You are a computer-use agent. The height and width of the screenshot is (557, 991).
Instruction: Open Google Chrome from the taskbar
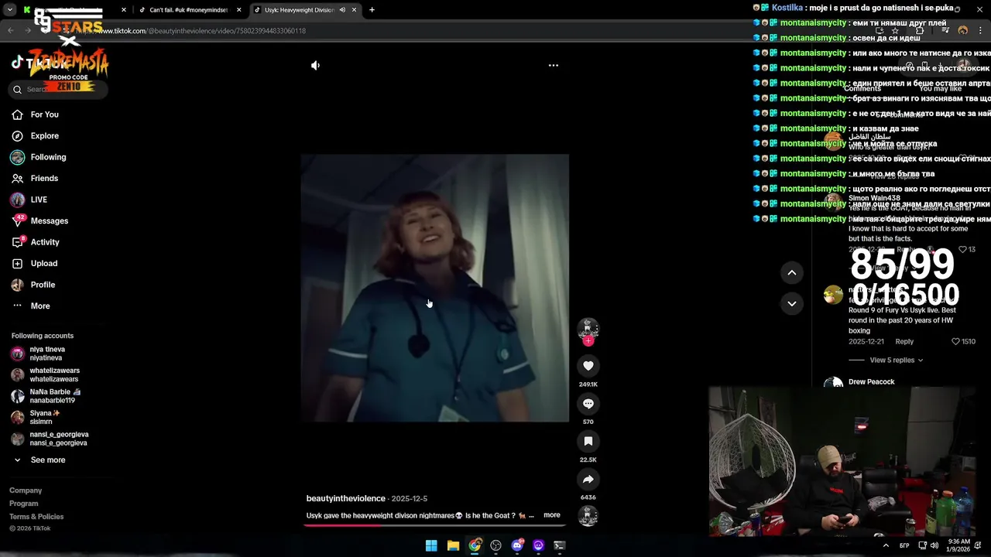click(x=475, y=545)
